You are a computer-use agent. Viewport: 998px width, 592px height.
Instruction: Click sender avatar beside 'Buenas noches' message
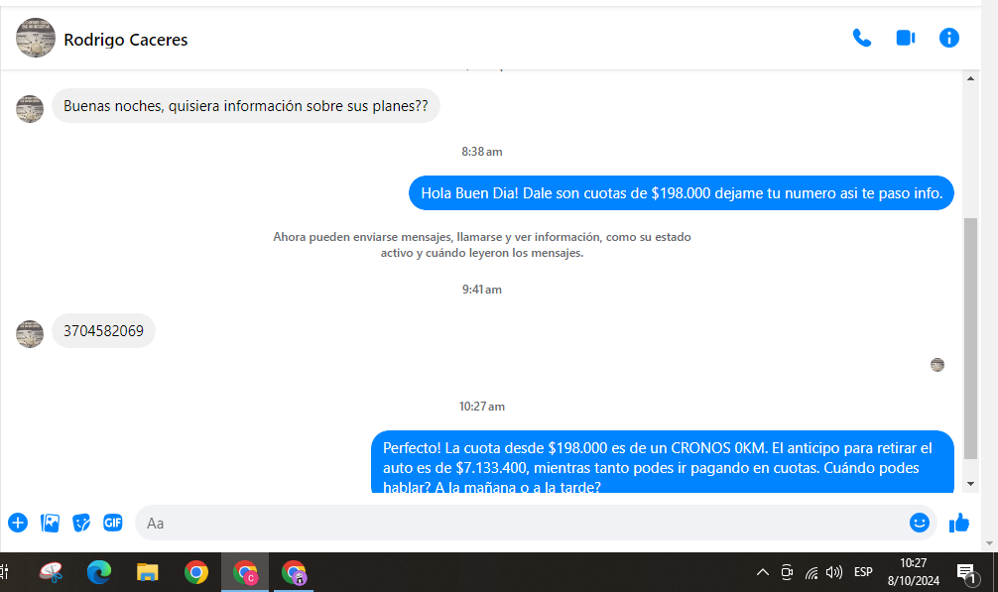click(x=30, y=109)
